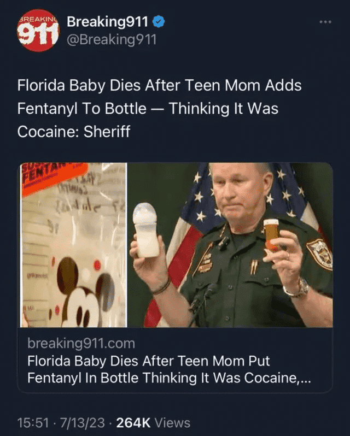
Task: Open the article headline in link card
Action: [x=169, y=369]
